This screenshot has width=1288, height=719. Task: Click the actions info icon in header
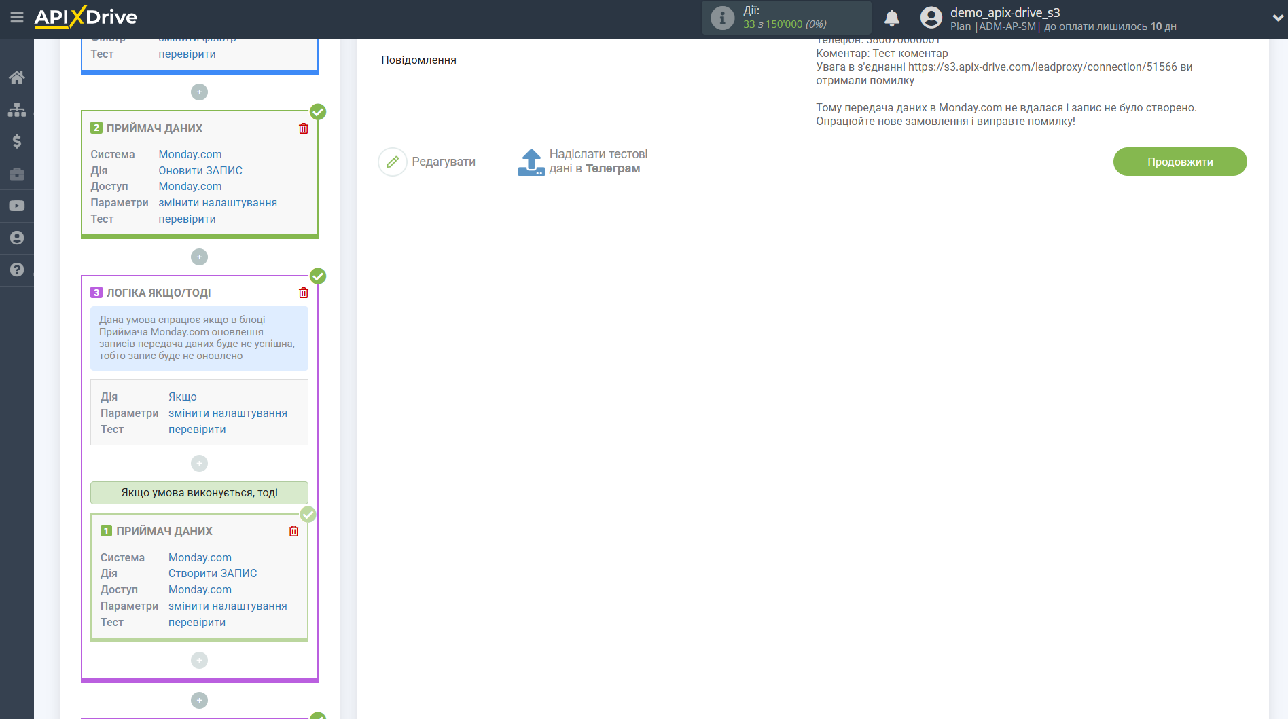pos(722,18)
